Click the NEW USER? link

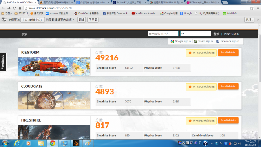click(232, 34)
